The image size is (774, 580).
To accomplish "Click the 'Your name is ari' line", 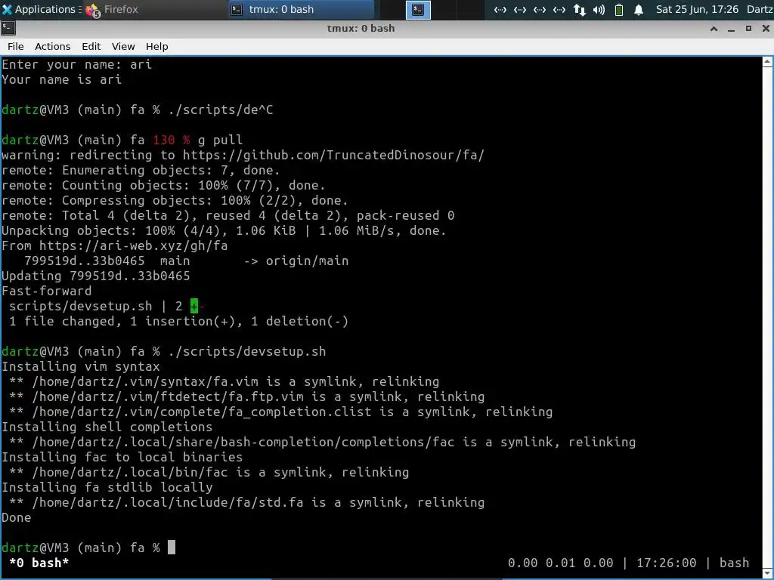I will tap(62, 79).
